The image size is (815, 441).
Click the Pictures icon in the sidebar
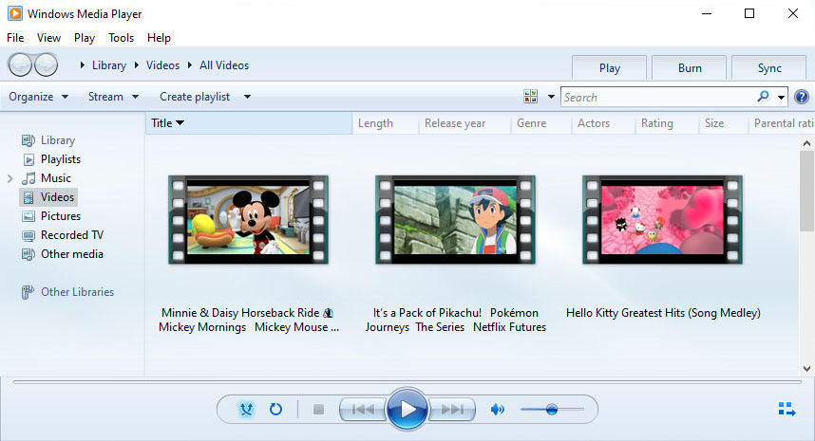[x=28, y=216]
